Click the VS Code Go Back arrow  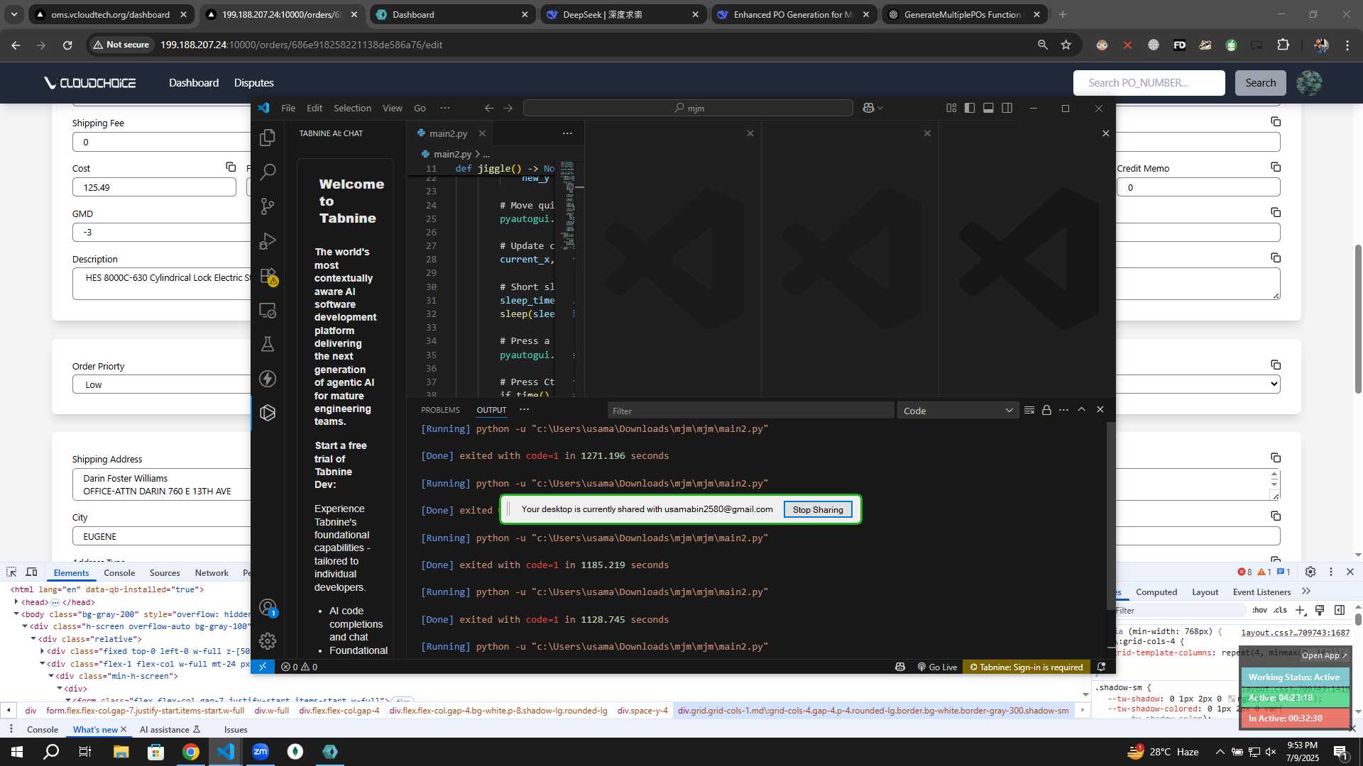tap(488, 108)
